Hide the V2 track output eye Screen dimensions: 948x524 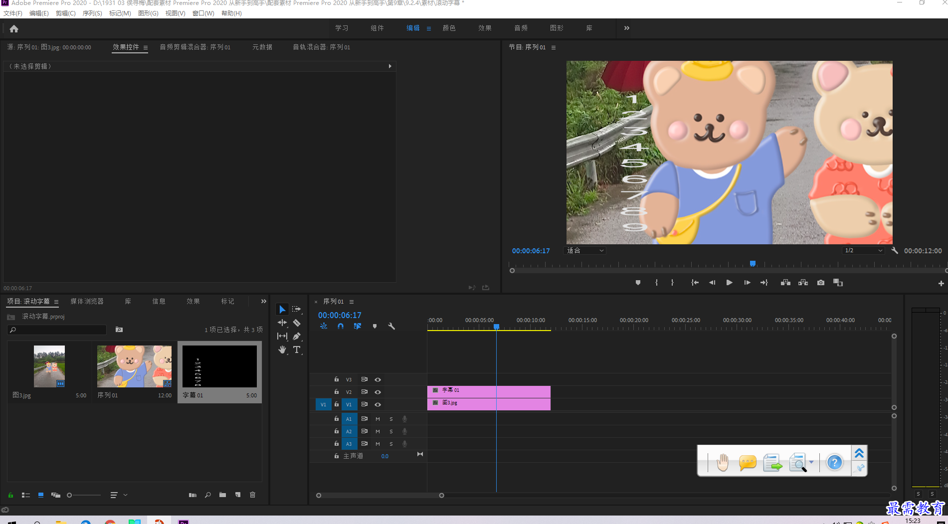(378, 392)
